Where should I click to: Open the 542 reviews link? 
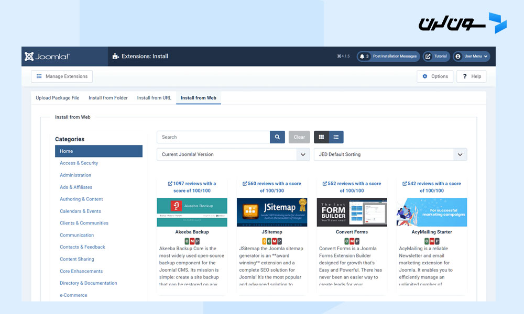[x=431, y=187]
